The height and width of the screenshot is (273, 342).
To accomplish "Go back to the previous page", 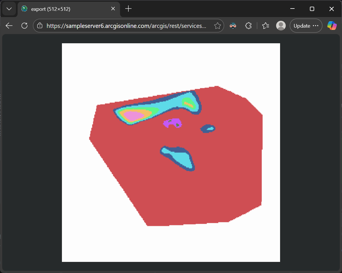I will point(9,26).
